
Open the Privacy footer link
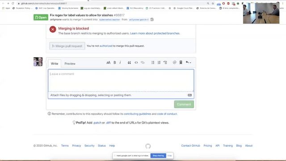pos(76,146)
